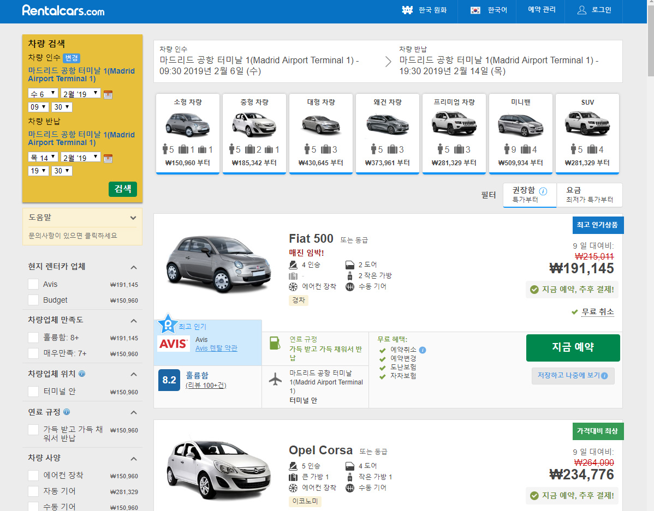Open the Avis 렌탈 약관 link
Screen dimensions: 654x511
tap(217, 348)
